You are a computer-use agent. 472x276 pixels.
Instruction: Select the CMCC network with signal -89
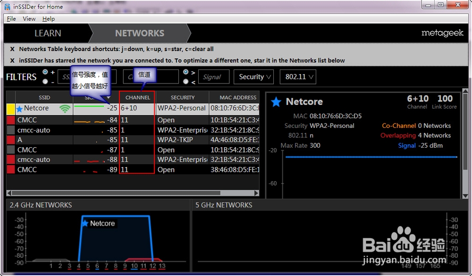[27, 170]
